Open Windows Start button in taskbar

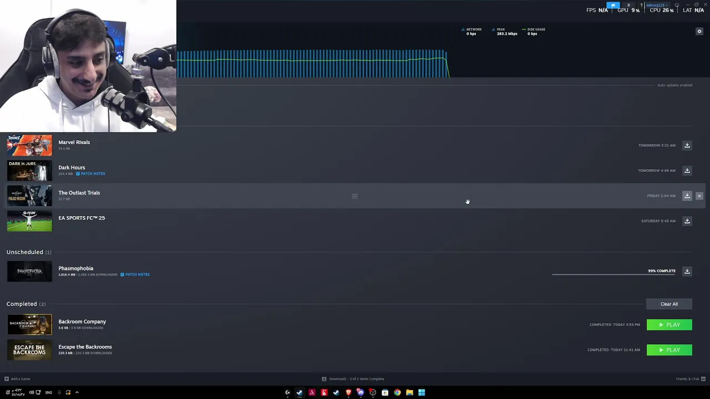coord(422,392)
